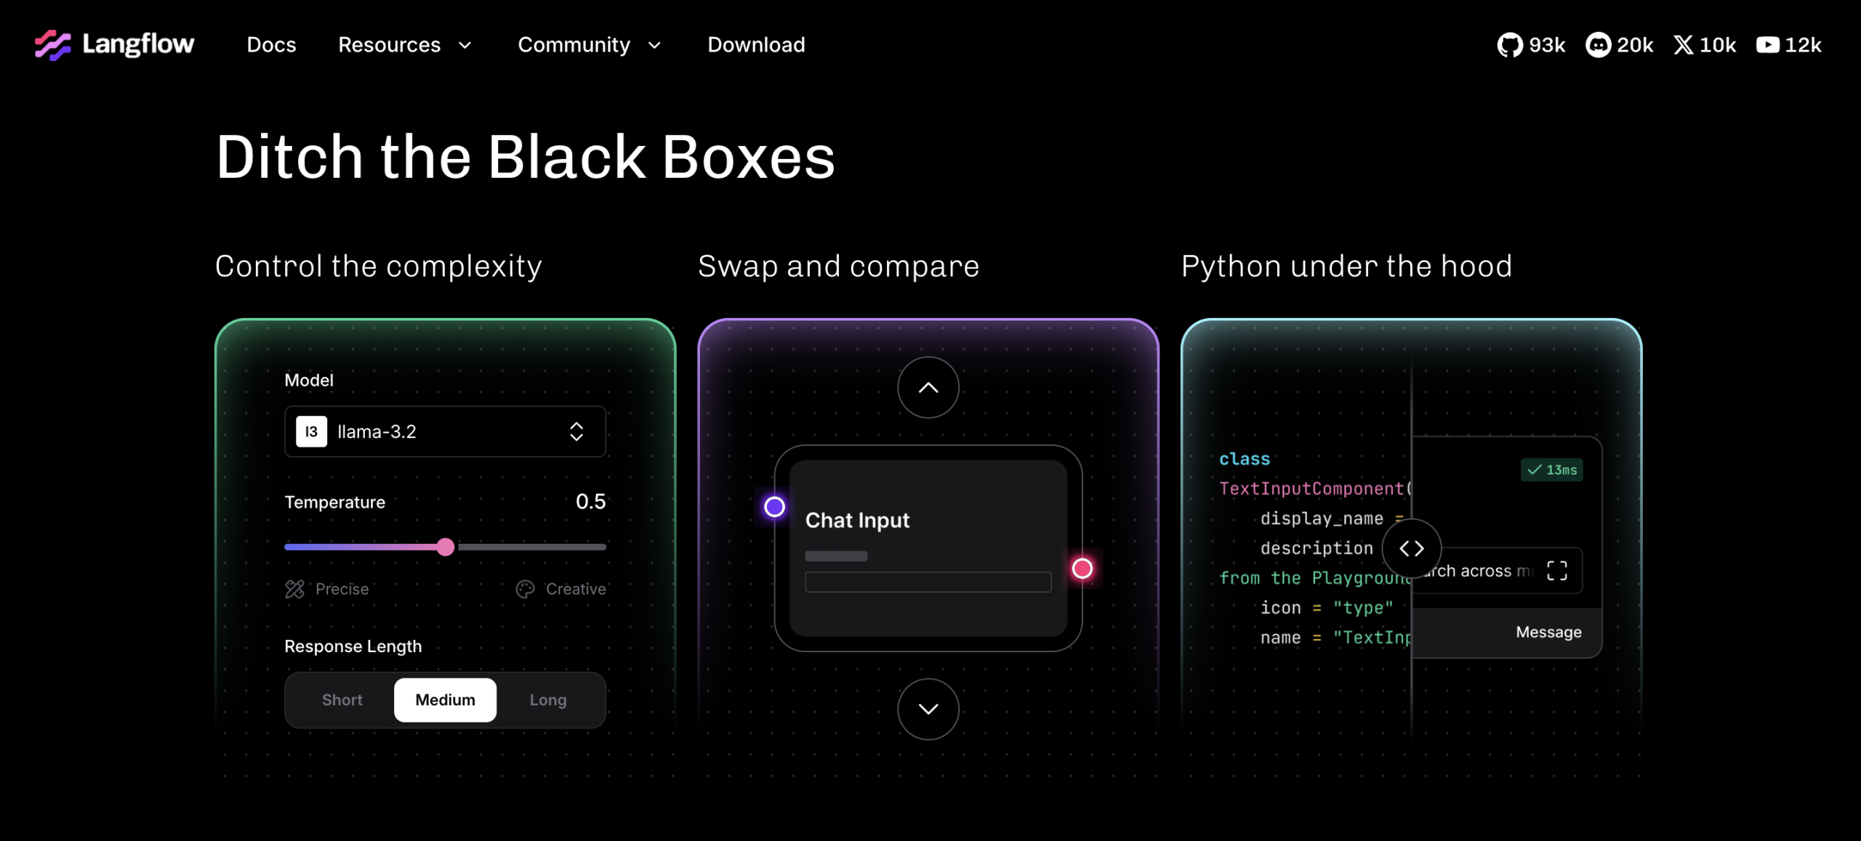The height and width of the screenshot is (841, 1861).
Task: Click the Model label
Action: tap(309, 380)
